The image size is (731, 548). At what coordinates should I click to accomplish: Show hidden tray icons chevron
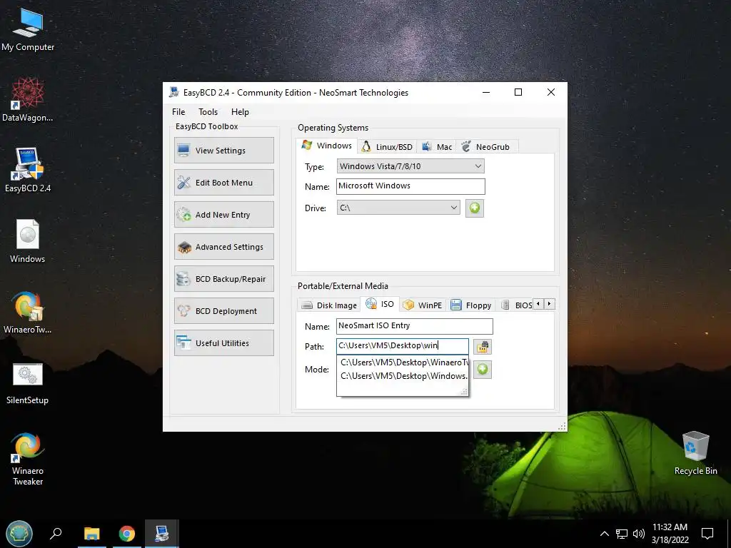pyautogui.click(x=604, y=534)
